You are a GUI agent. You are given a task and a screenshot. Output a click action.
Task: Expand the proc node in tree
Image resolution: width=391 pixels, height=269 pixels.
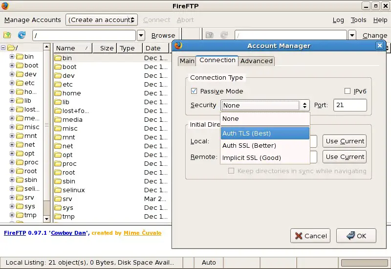click(x=12, y=162)
